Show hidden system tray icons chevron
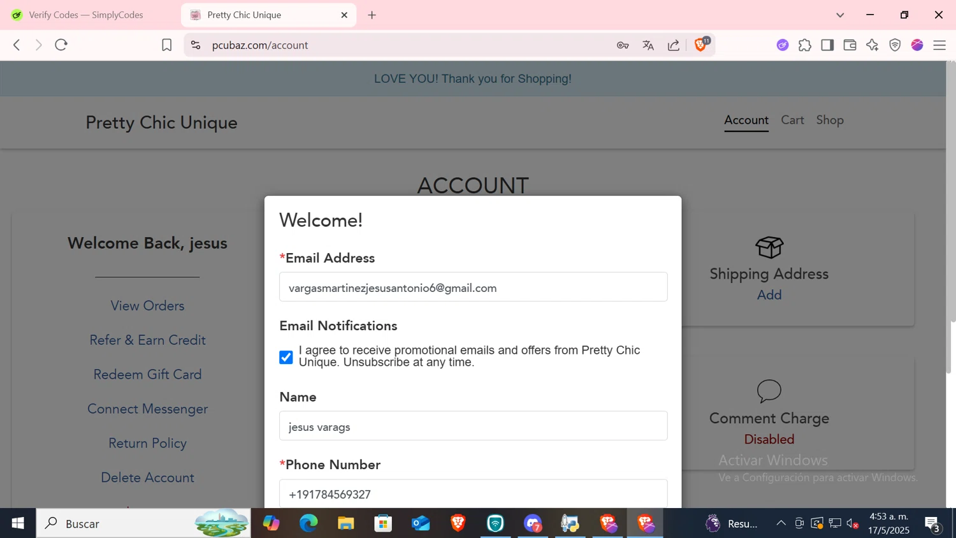Image resolution: width=956 pixels, height=538 pixels. tap(781, 523)
